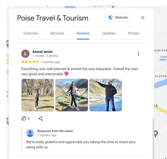Select the Reviews tab
The width and height of the screenshot is (167, 159).
point(83,33)
